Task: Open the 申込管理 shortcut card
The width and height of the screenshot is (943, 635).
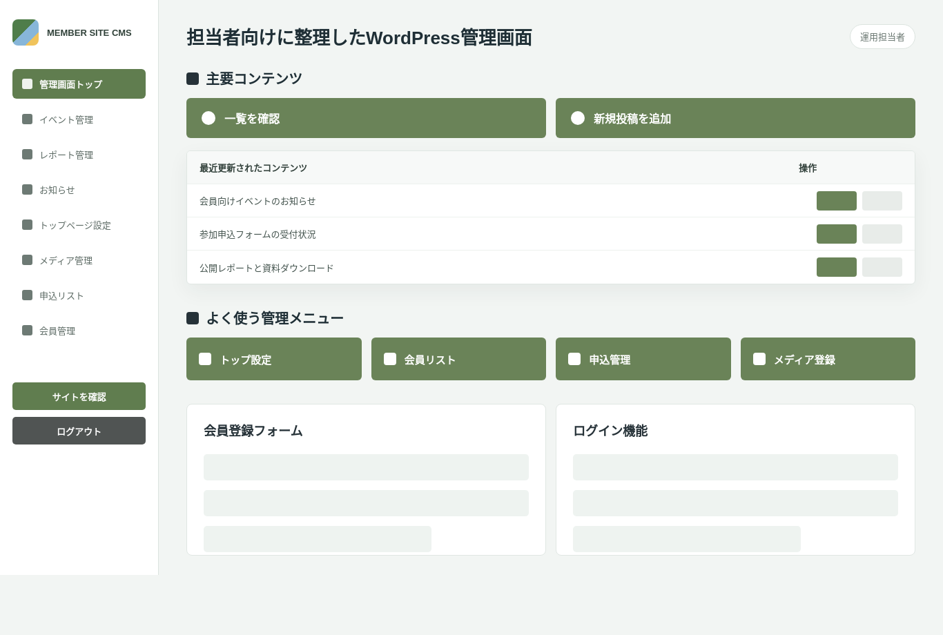Action: click(x=643, y=359)
